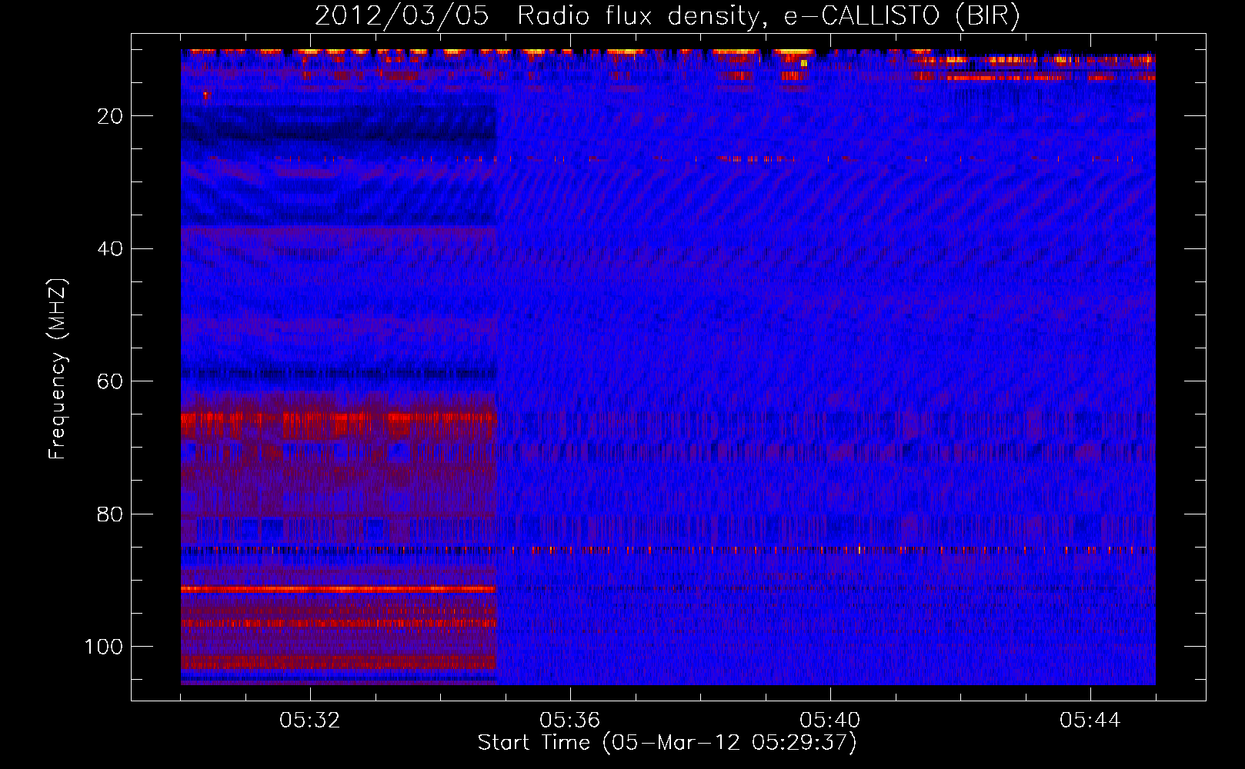Click the '05:40' time tick label
The image size is (1245, 769).
click(829, 721)
